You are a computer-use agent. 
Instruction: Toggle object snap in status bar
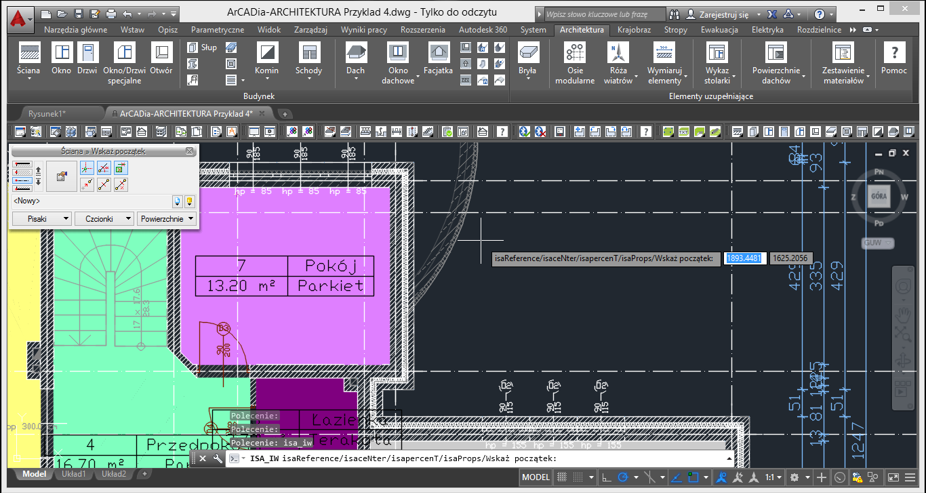pos(693,477)
